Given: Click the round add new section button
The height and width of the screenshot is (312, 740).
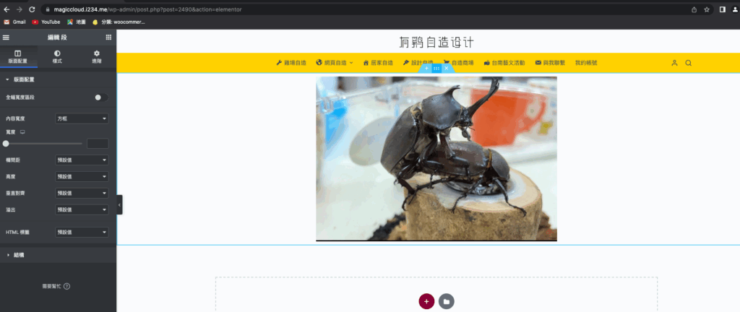Looking at the screenshot, I should point(426,301).
